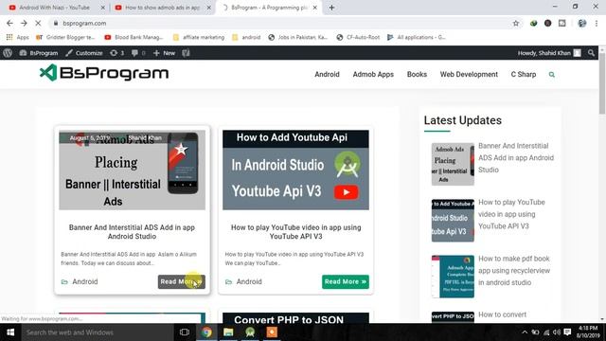
Task: Open the All applications bookmark
Action: click(x=417, y=37)
